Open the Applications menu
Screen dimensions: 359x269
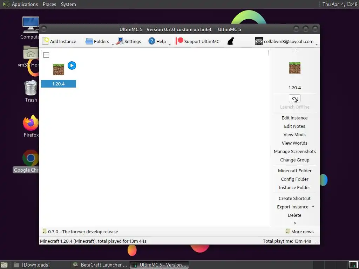pyautogui.click(x=25, y=4)
